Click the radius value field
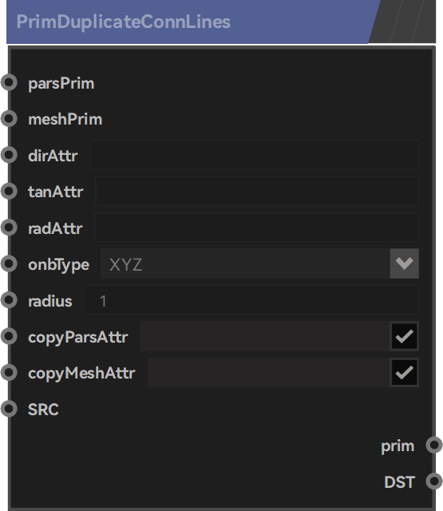This screenshot has width=443, height=511. coord(251,300)
